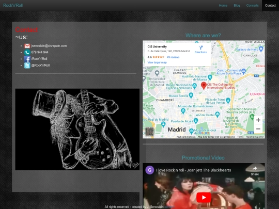
Task: Open the Blog nav item
Action: 237,6
